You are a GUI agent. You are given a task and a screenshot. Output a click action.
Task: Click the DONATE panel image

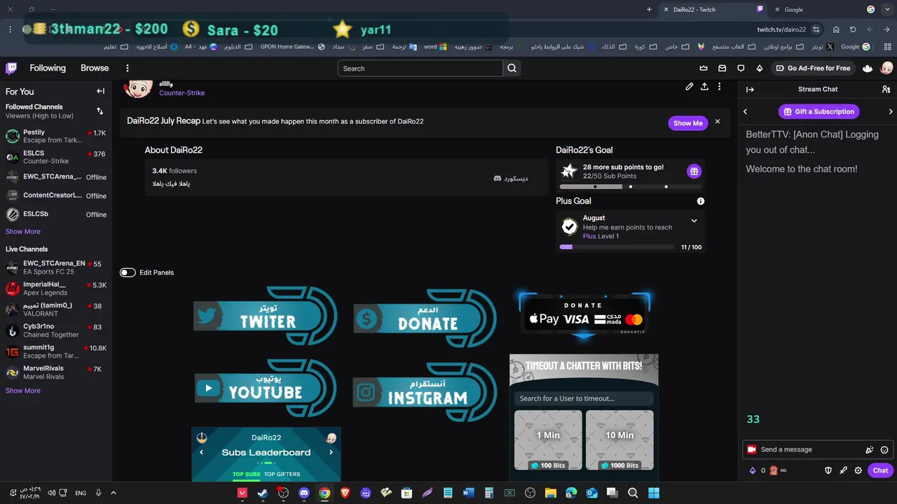pyautogui.click(x=425, y=318)
